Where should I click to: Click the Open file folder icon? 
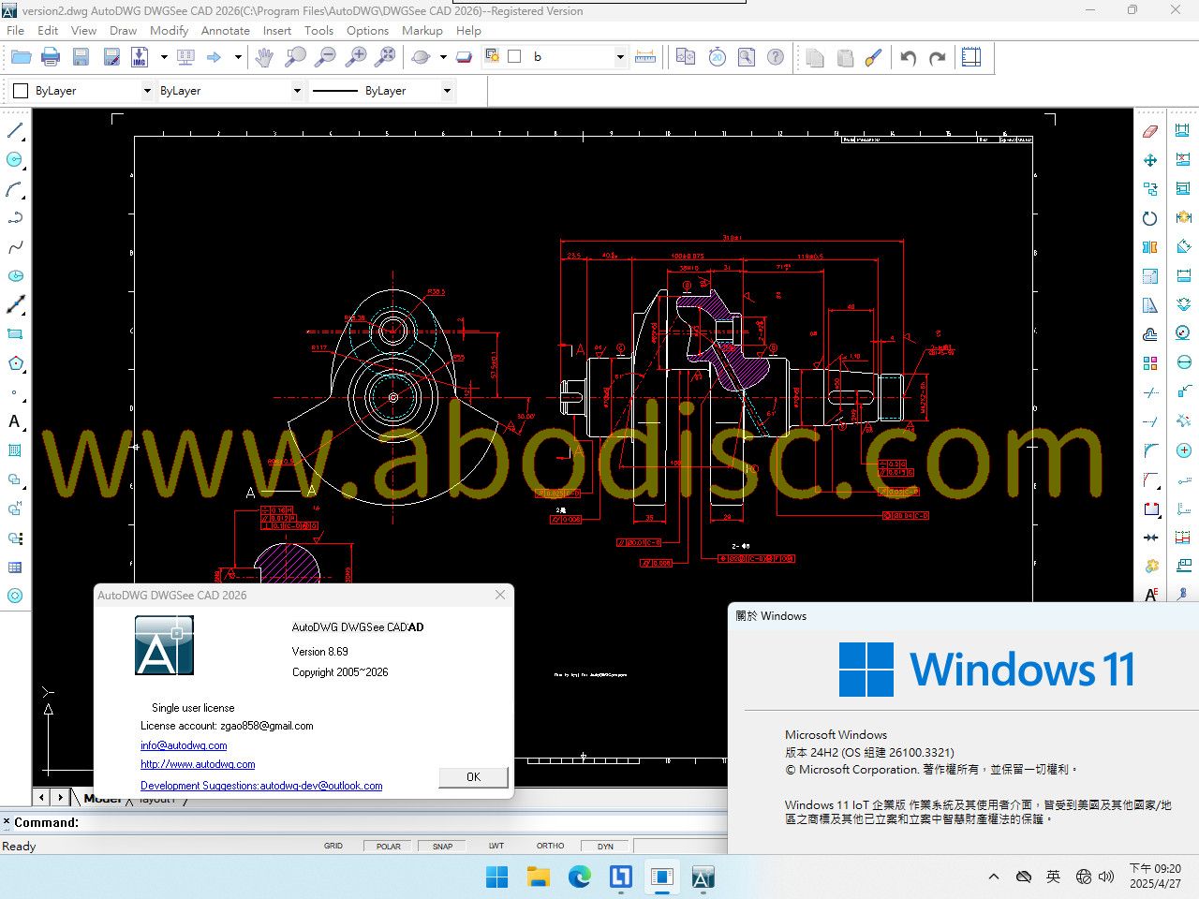coord(21,57)
